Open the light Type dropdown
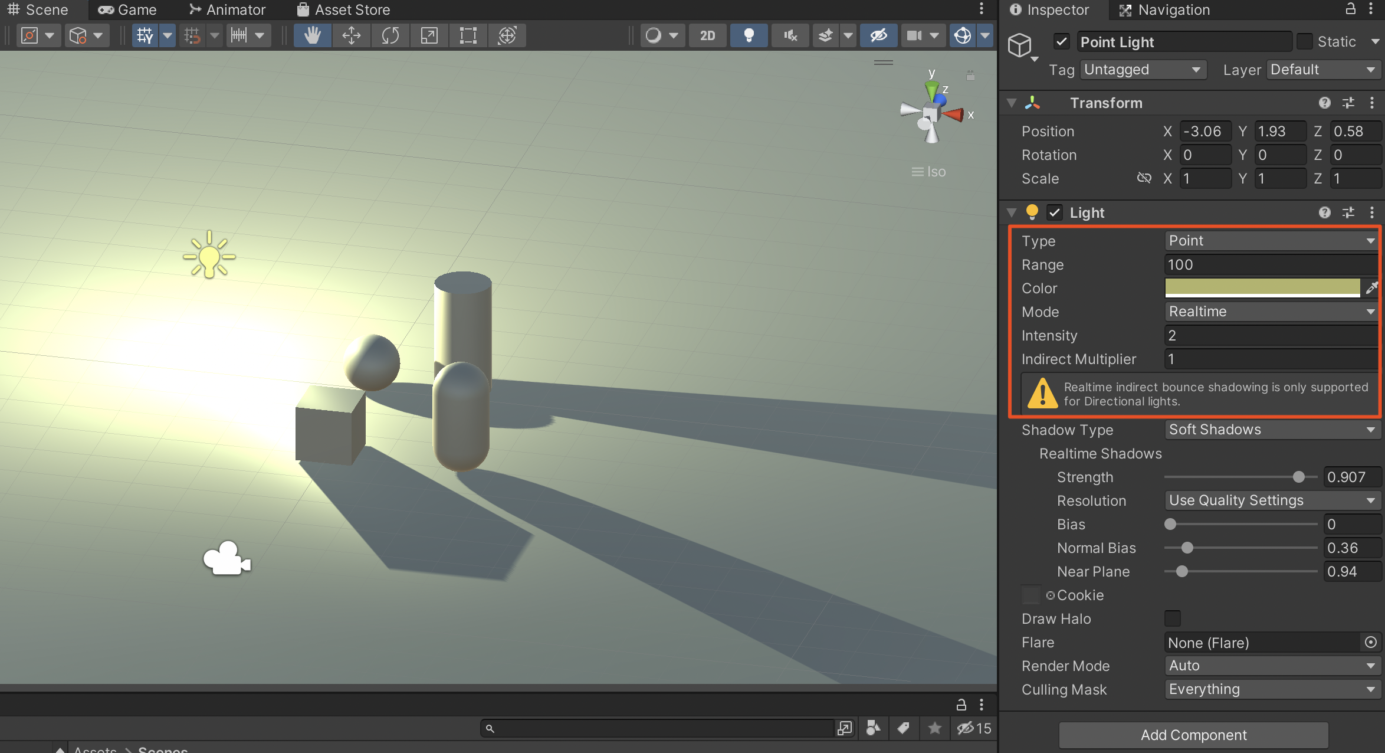 (x=1271, y=241)
